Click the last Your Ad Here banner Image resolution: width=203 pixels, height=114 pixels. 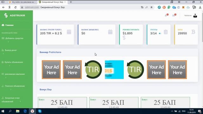(177, 70)
